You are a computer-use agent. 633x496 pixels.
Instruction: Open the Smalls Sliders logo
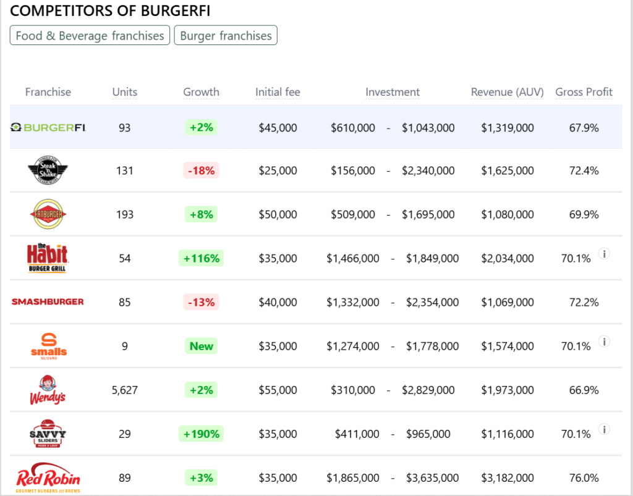point(49,346)
